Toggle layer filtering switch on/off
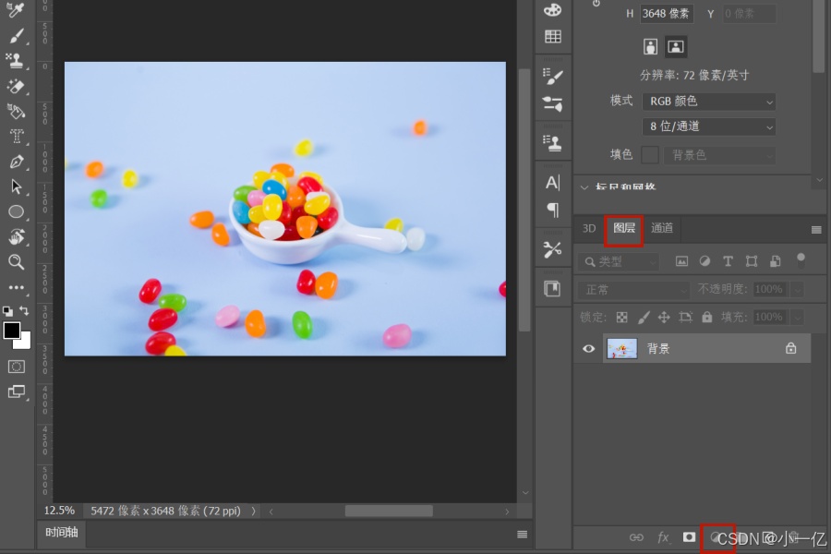Image resolution: width=831 pixels, height=554 pixels. click(x=801, y=259)
